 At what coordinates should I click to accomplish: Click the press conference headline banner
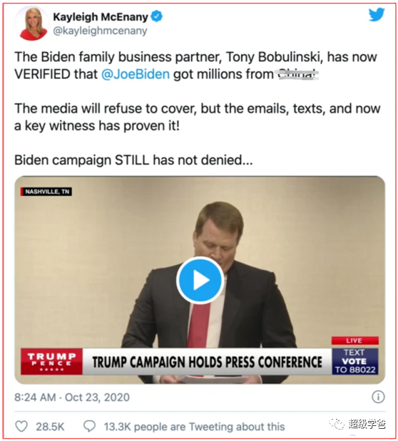click(207, 362)
